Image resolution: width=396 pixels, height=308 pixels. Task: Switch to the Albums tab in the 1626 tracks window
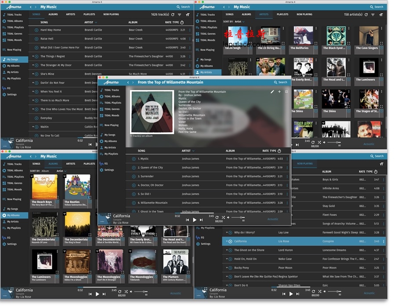pyautogui.click(x=53, y=15)
